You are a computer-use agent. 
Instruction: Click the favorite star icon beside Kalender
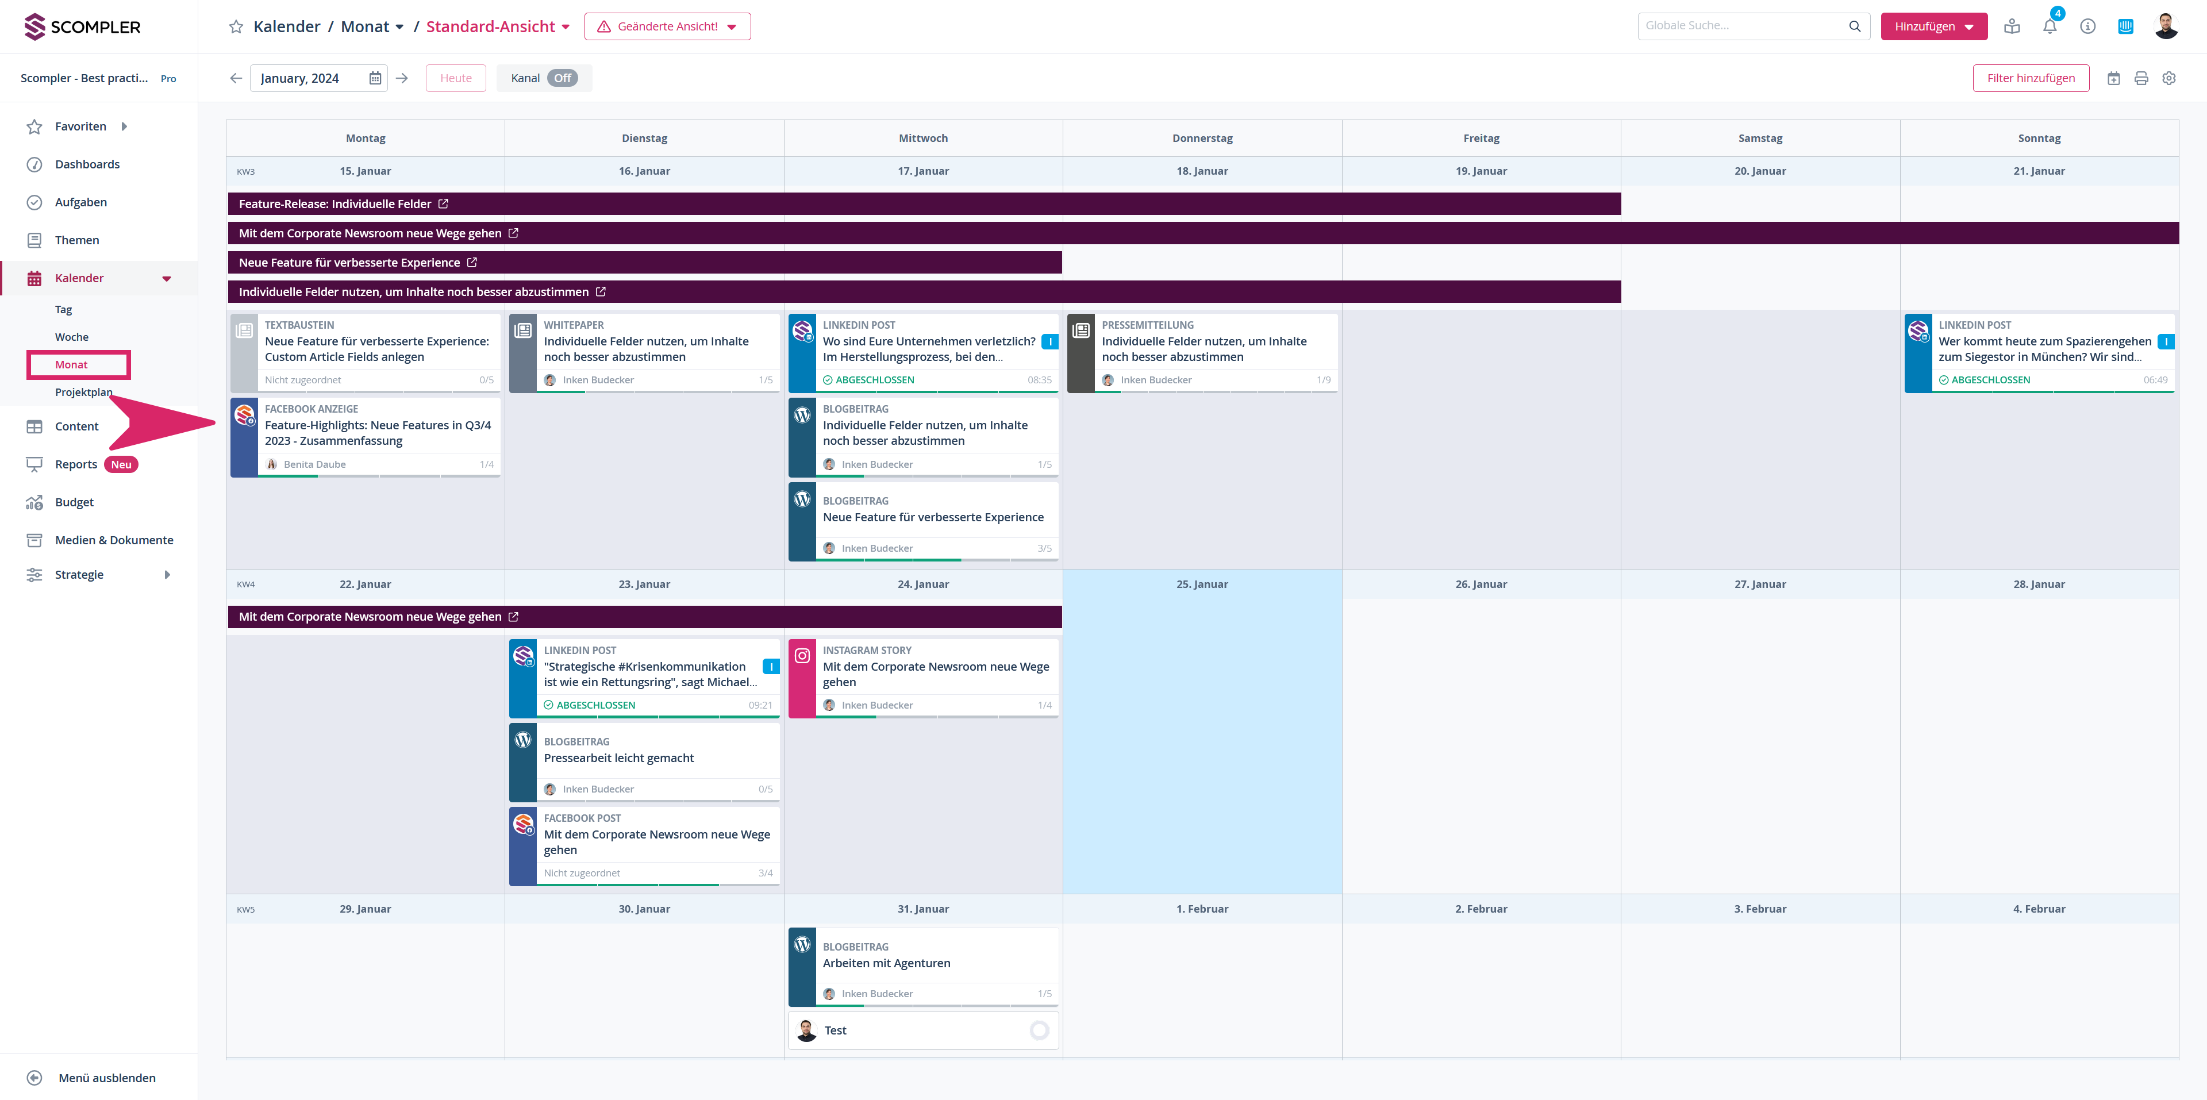click(x=236, y=26)
